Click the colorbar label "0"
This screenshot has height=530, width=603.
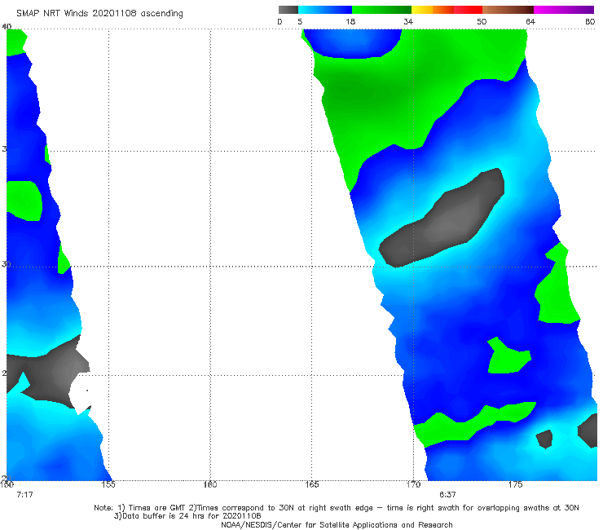279,22
